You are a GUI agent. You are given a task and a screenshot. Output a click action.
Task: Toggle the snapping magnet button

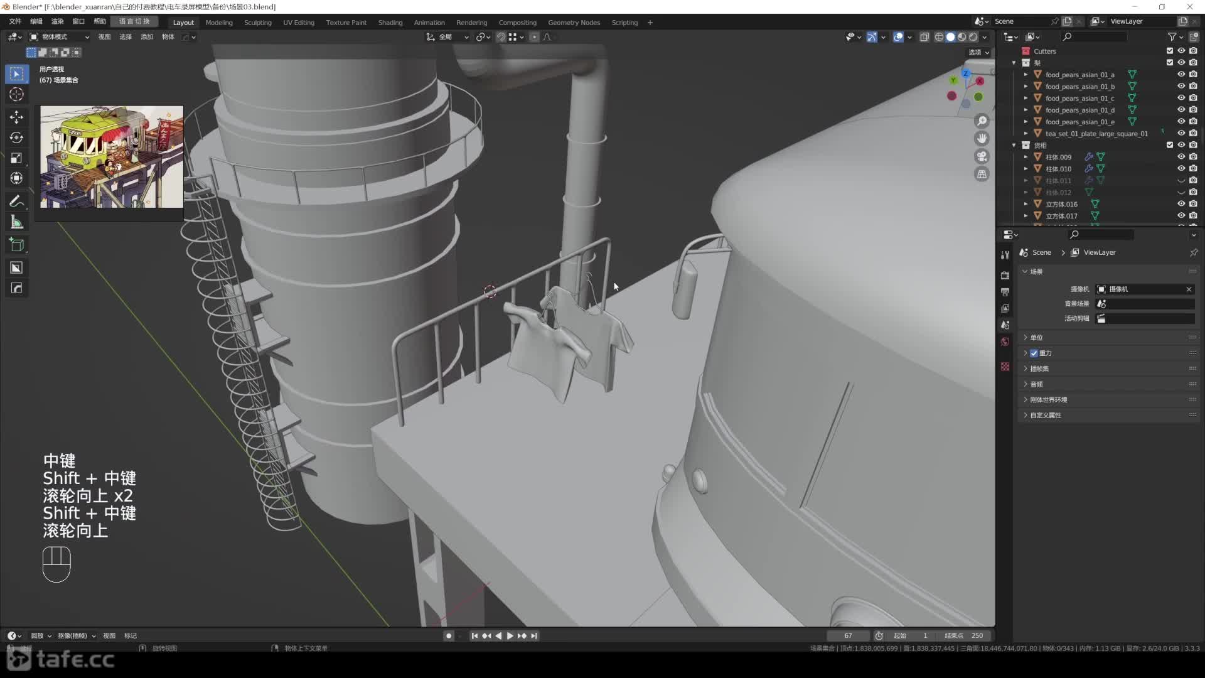501,37
